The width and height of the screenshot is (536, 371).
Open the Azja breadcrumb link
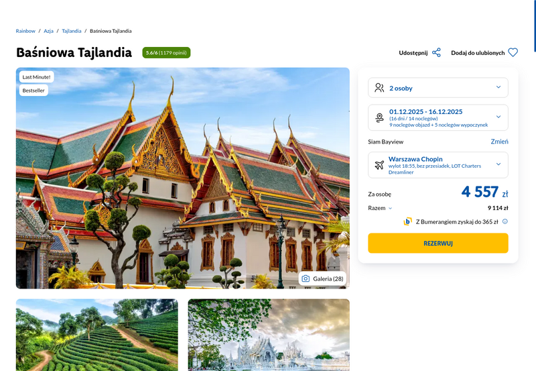coord(48,31)
